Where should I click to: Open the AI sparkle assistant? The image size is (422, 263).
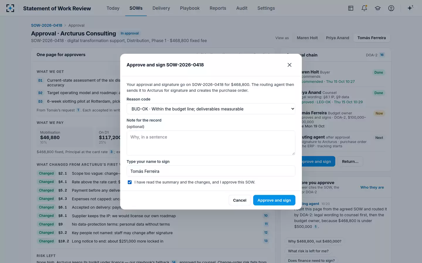click(410, 8)
